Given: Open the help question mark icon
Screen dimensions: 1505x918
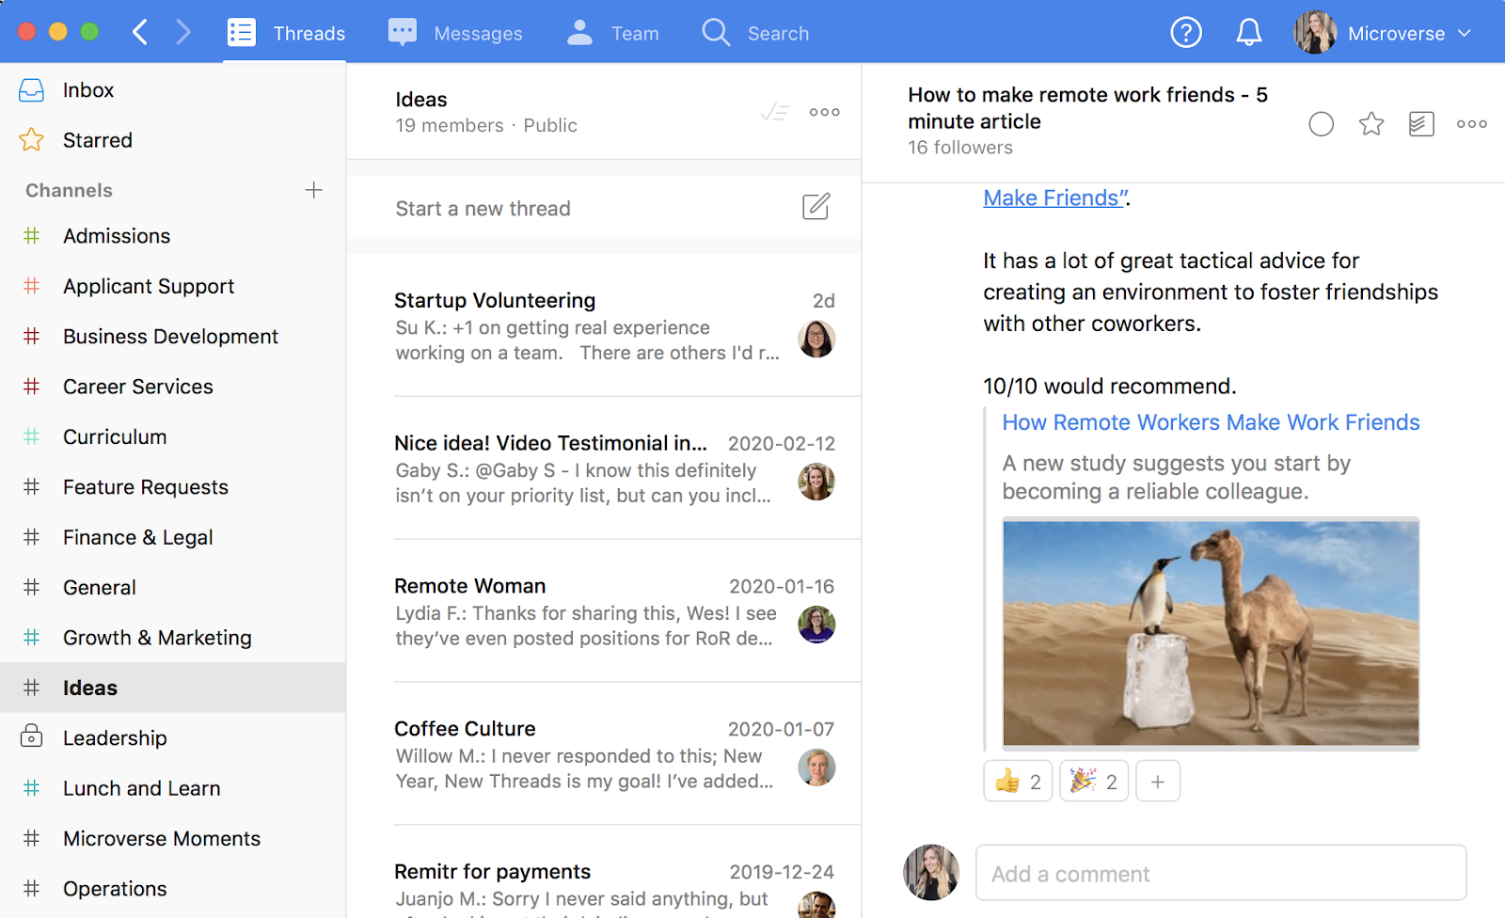Looking at the screenshot, I should [x=1186, y=33].
